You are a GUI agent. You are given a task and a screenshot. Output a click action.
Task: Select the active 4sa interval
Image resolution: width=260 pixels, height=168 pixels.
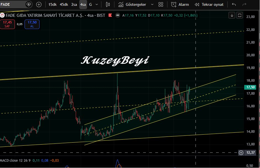(83, 5)
